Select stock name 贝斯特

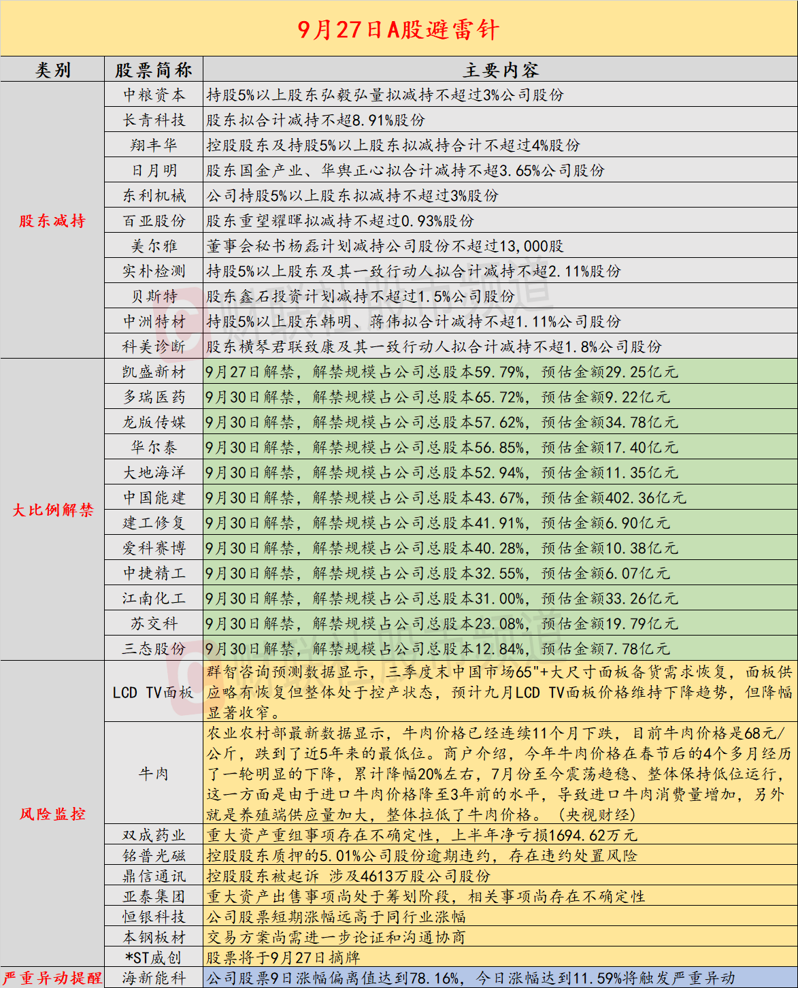click(154, 296)
